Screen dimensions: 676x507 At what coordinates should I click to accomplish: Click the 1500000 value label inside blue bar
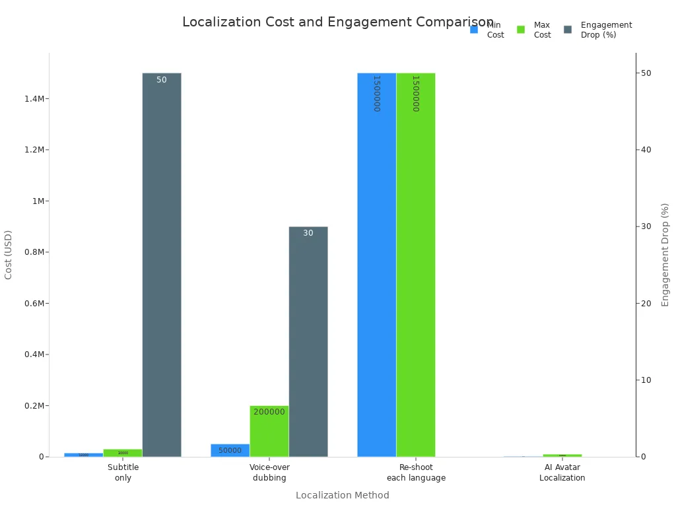point(376,92)
